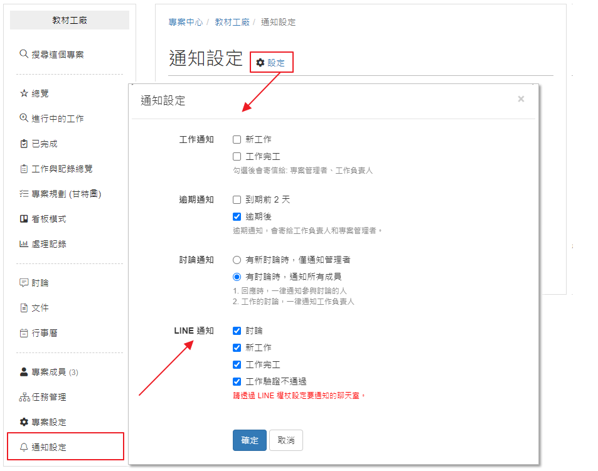Click the clipboard-check icon next to 已完成
The height and width of the screenshot is (471, 598).
[x=24, y=144]
